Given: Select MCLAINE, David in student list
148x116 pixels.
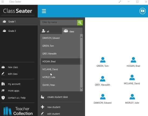Looking at the screenshot, I should (60, 69).
